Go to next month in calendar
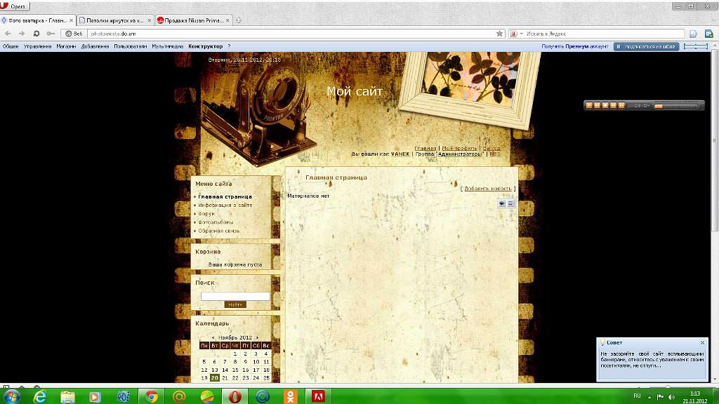The width and height of the screenshot is (719, 404). pyautogui.click(x=257, y=337)
